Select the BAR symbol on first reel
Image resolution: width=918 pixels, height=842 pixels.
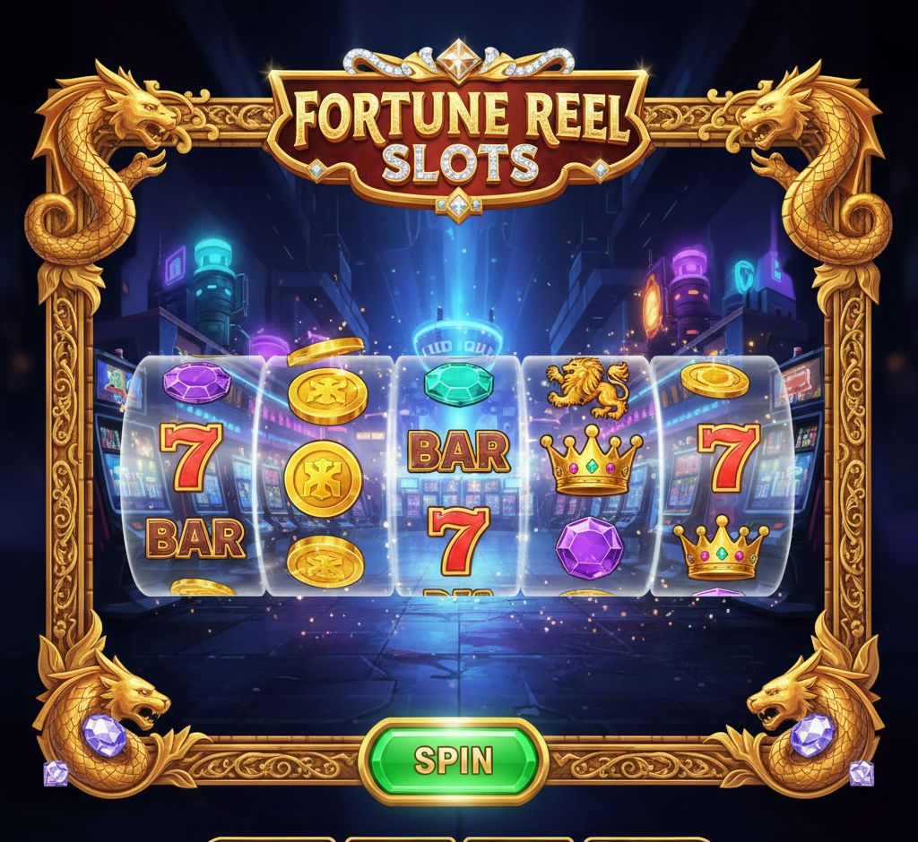pyautogui.click(x=195, y=537)
